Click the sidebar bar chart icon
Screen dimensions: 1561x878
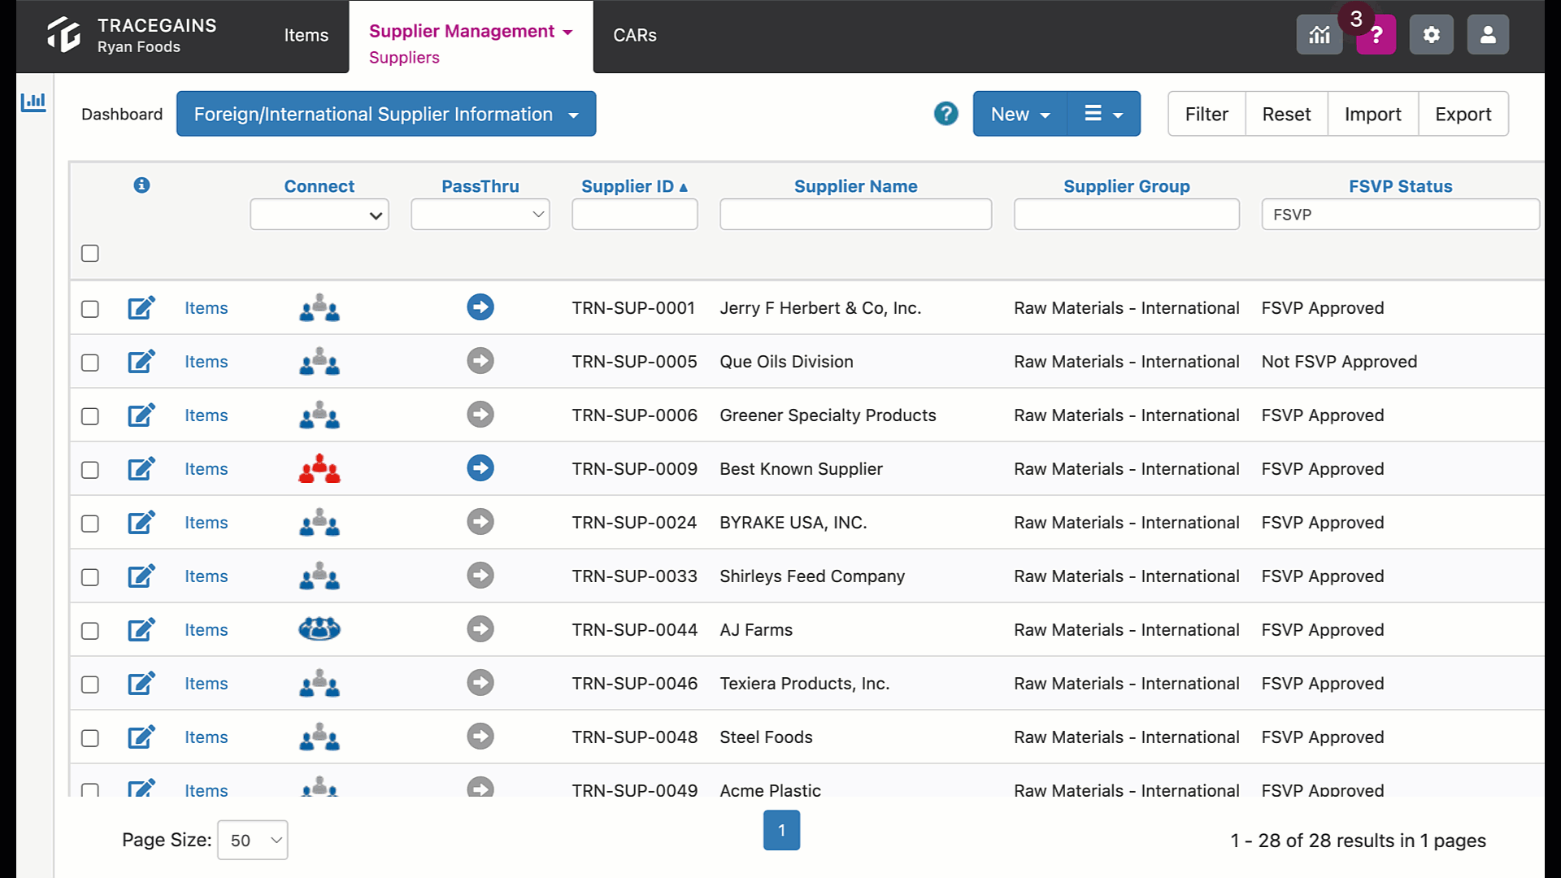[33, 102]
